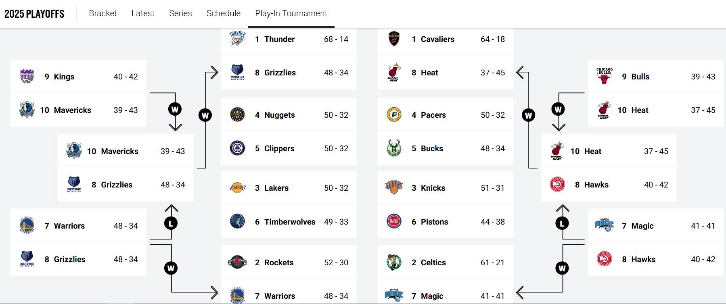
Task: Click the Milwaukee Bucks logo
Action: pyautogui.click(x=394, y=148)
